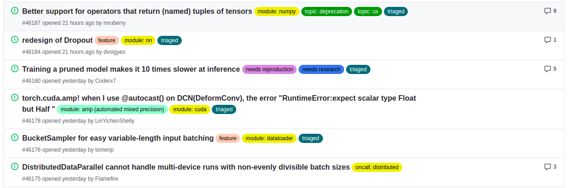View issues by author LinYichenShelly
Image resolution: width=568 pixels, height=188 pixels.
tap(114, 121)
